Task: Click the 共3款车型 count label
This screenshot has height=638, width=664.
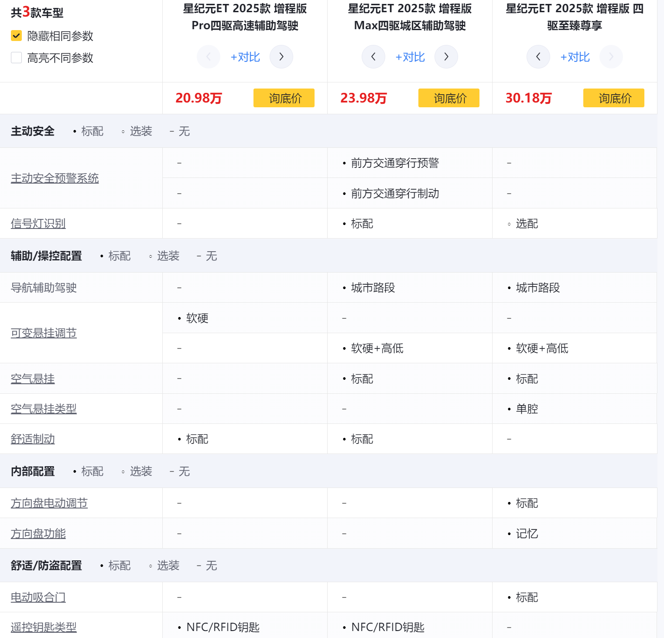Action: click(x=37, y=12)
